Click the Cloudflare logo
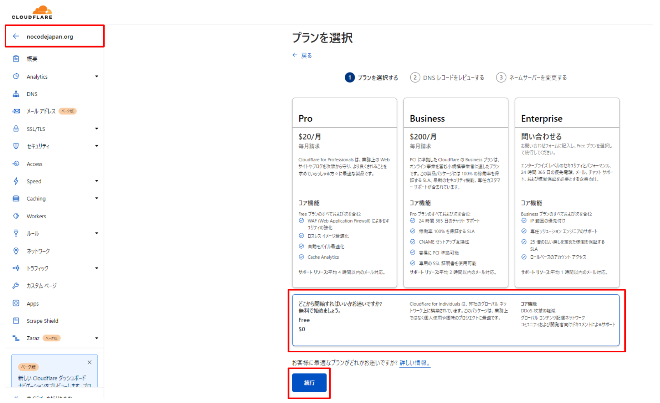 [x=32, y=12]
